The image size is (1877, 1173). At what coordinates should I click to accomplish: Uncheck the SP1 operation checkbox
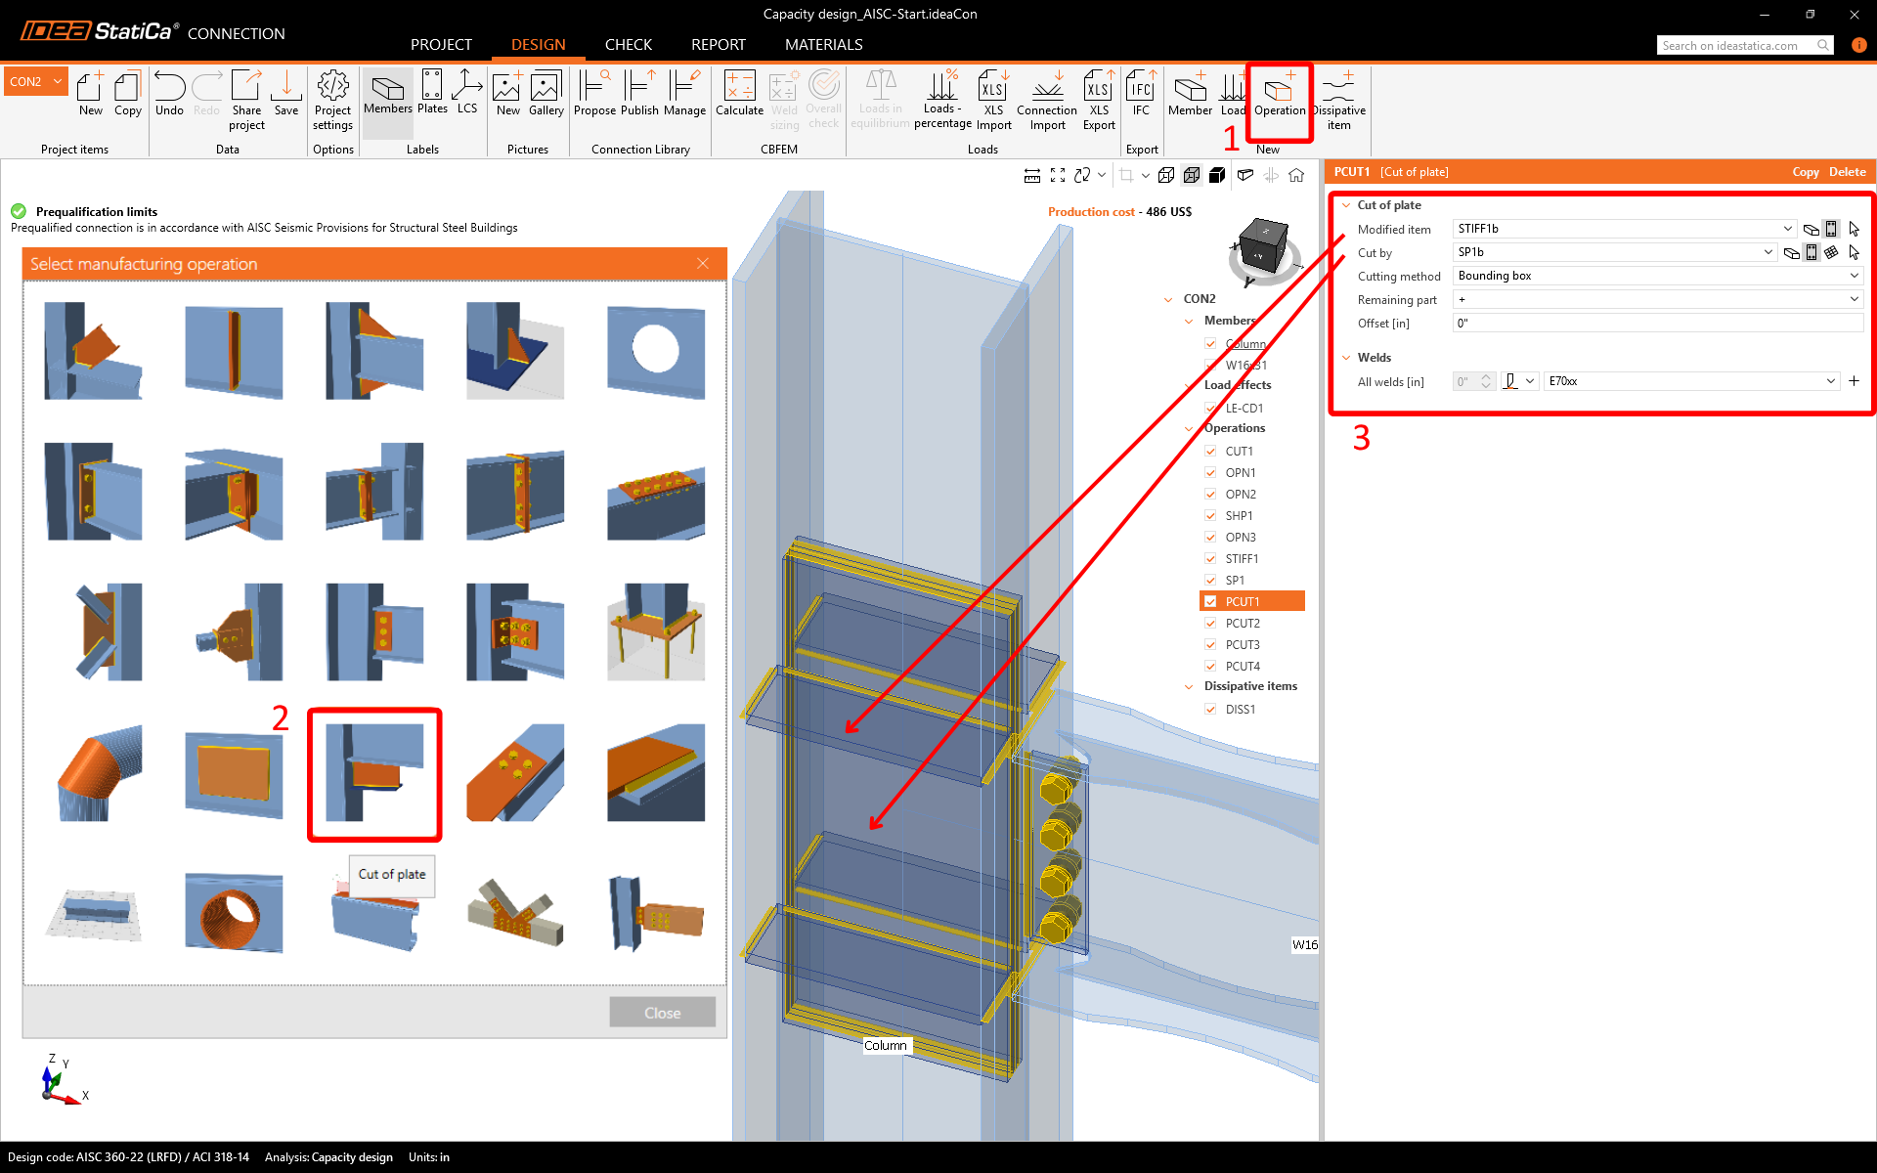coord(1210,580)
